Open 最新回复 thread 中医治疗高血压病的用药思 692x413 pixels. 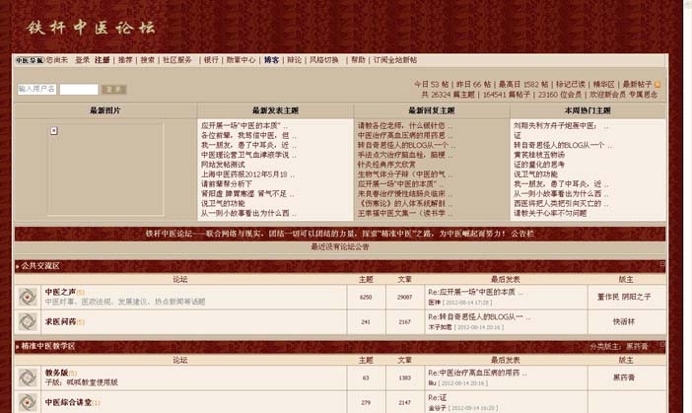tap(405, 135)
